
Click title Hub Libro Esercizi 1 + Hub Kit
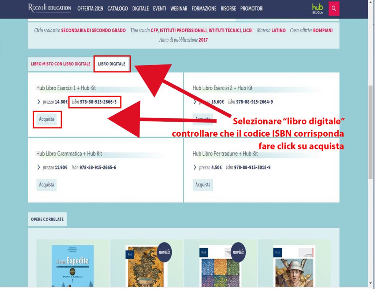pyautogui.click(x=66, y=88)
